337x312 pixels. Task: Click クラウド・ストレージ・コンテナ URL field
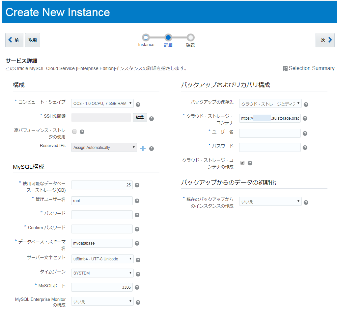pyautogui.click(x=270, y=118)
